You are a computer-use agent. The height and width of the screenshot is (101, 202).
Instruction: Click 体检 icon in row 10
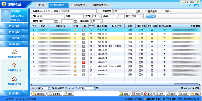83,66
